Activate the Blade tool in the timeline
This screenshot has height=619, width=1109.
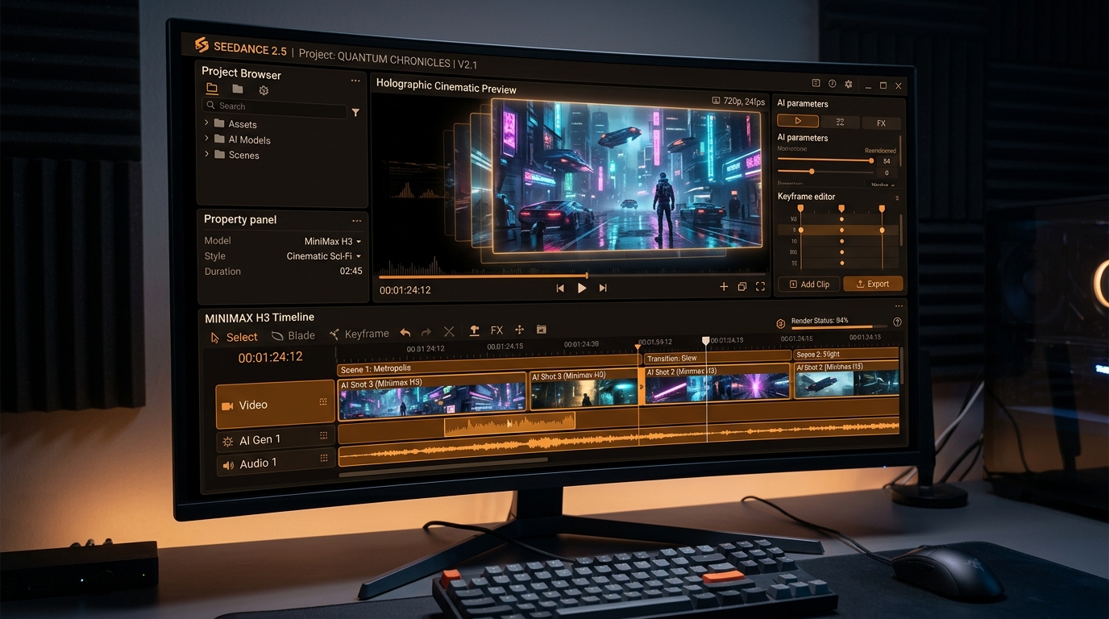click(293, 336)
